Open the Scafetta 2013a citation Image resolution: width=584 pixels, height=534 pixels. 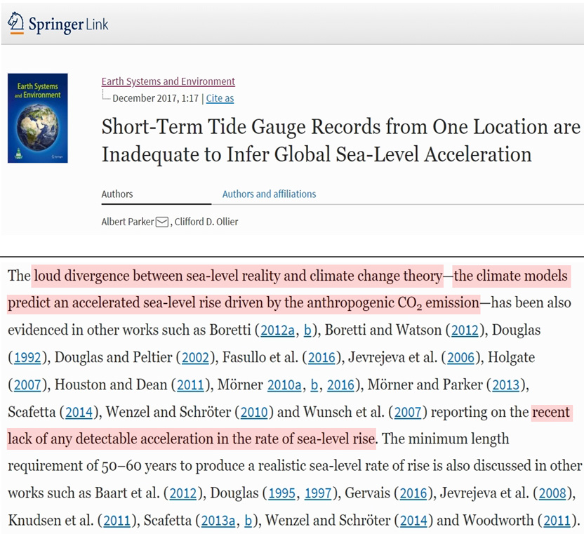click(x=218, y=521)
